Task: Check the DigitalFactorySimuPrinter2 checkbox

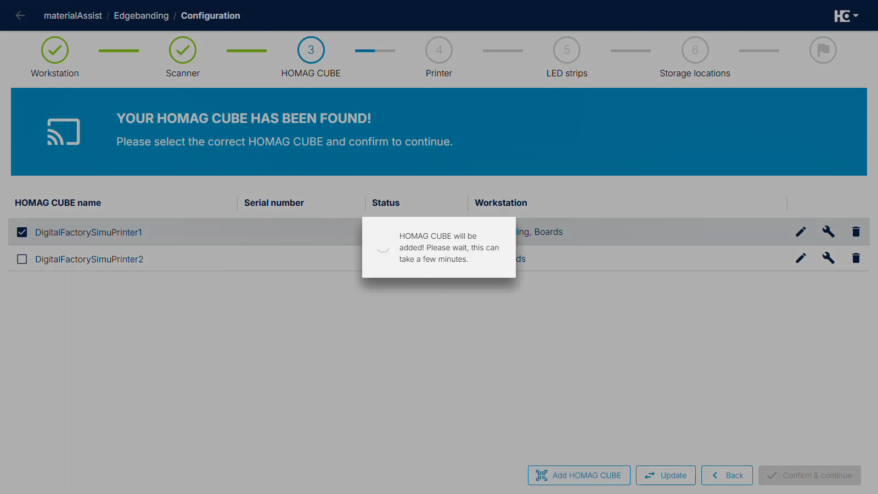Action: click(x=22, y=259)
